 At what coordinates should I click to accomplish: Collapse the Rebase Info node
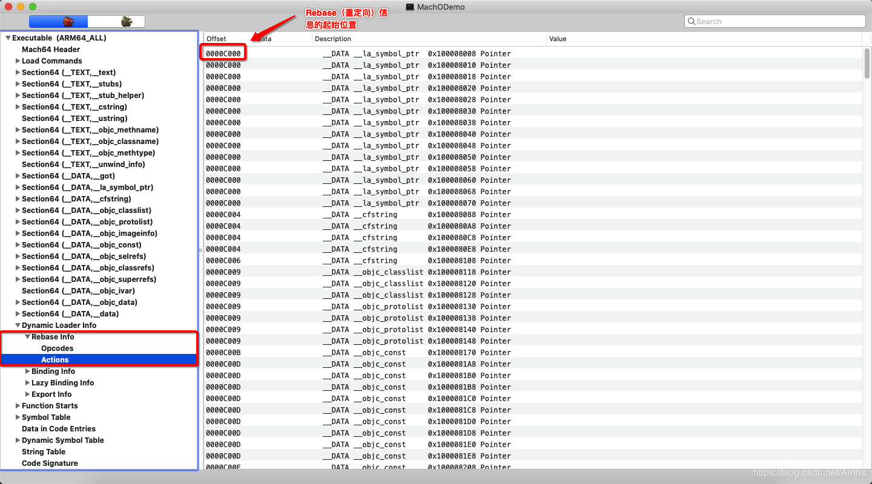(x=27, y=337)
